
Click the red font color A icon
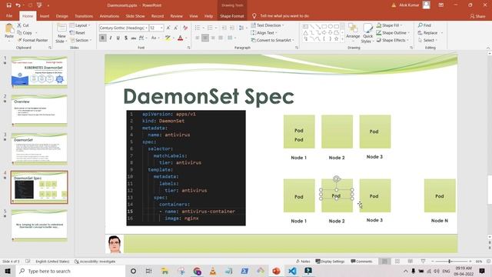point(180,38)
